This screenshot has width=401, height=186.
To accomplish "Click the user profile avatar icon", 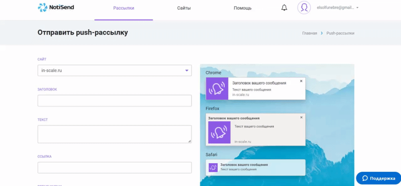I will click(304, 8).
